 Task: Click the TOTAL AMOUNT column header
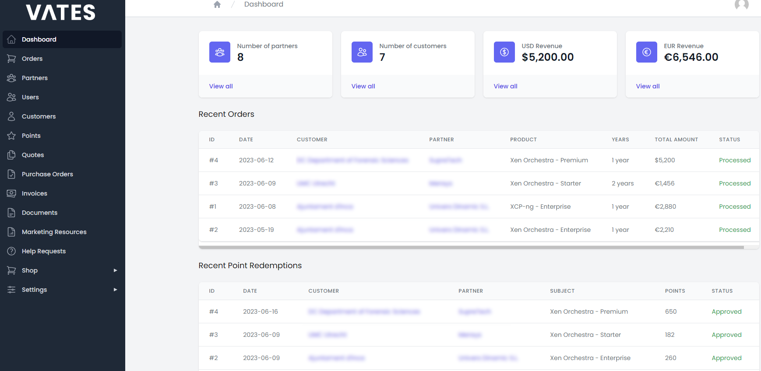[x=676, y=140]
